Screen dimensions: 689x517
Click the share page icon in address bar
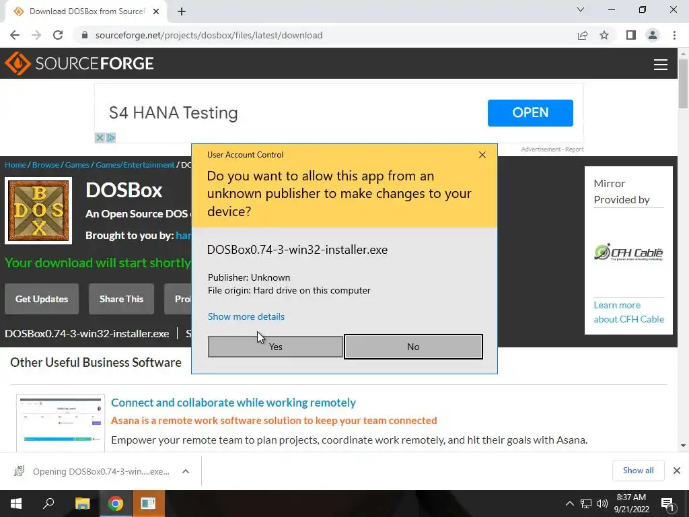[583, 35]
